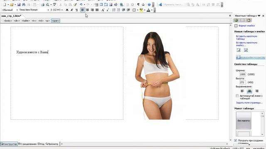Click Вставить макетную ячейку link
Image resolution: width=266 pixels, height=149 pixels.
246,44
